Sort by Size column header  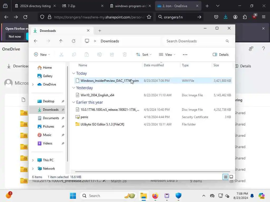point(216,65)
